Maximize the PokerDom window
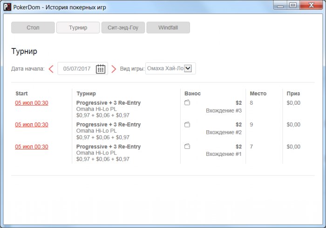The image size is (326, 228). pos(293,5)
